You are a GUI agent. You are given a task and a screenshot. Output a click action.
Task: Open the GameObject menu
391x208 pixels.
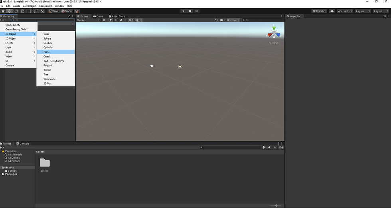point(30,6)
